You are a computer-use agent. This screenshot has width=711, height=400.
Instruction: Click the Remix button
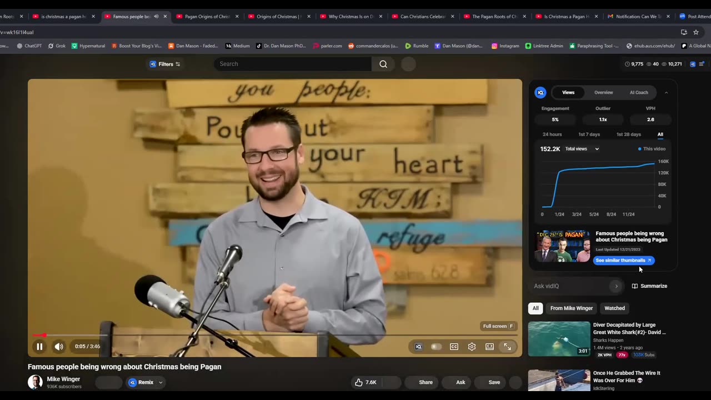click(x=141, y=382)
